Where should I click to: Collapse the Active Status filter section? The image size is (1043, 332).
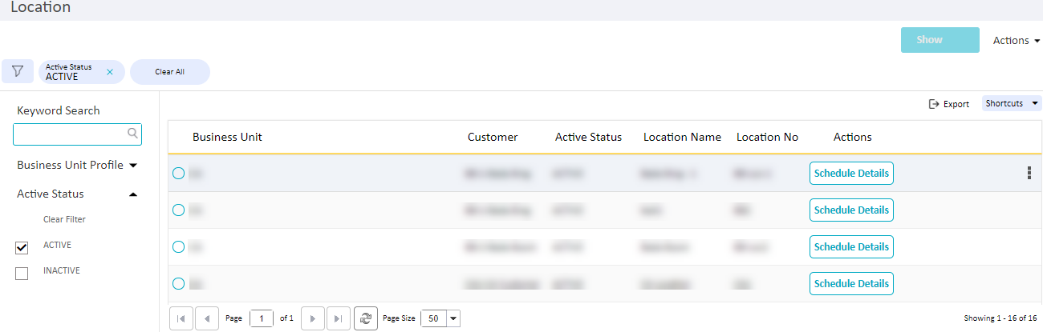(77, 194)
